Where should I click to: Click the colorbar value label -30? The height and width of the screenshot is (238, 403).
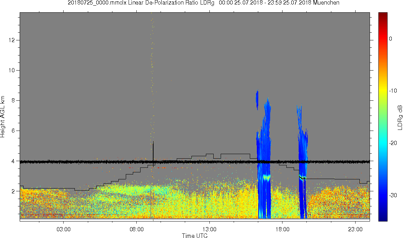tap(393, 196)
